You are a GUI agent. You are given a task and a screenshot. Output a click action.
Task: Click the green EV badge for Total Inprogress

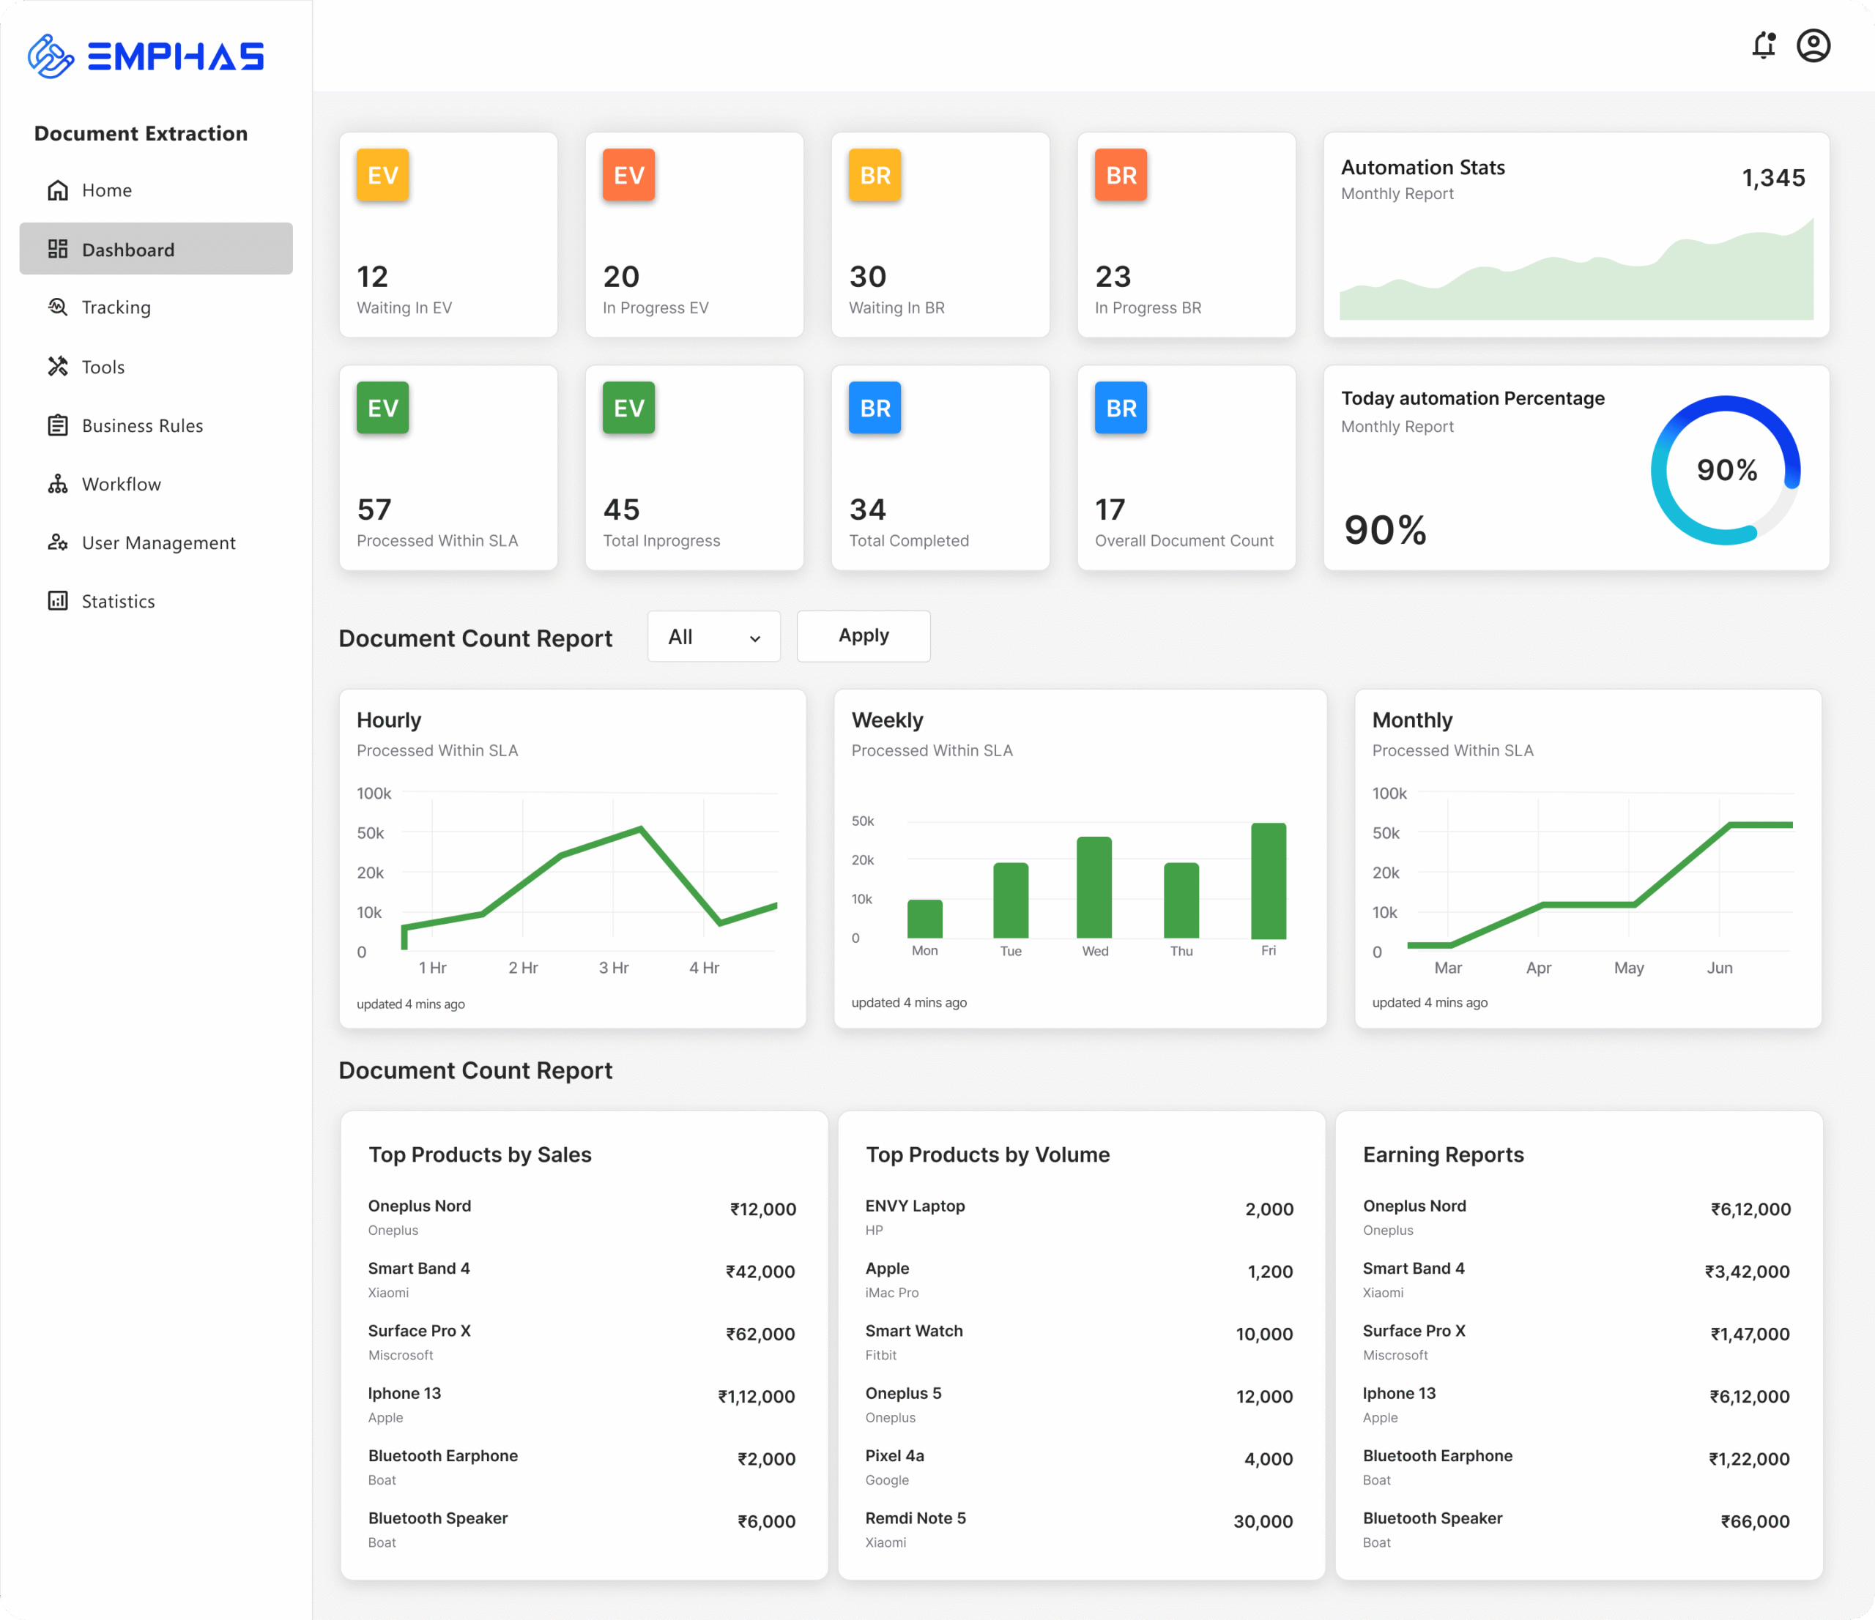(x=629, y=408)
